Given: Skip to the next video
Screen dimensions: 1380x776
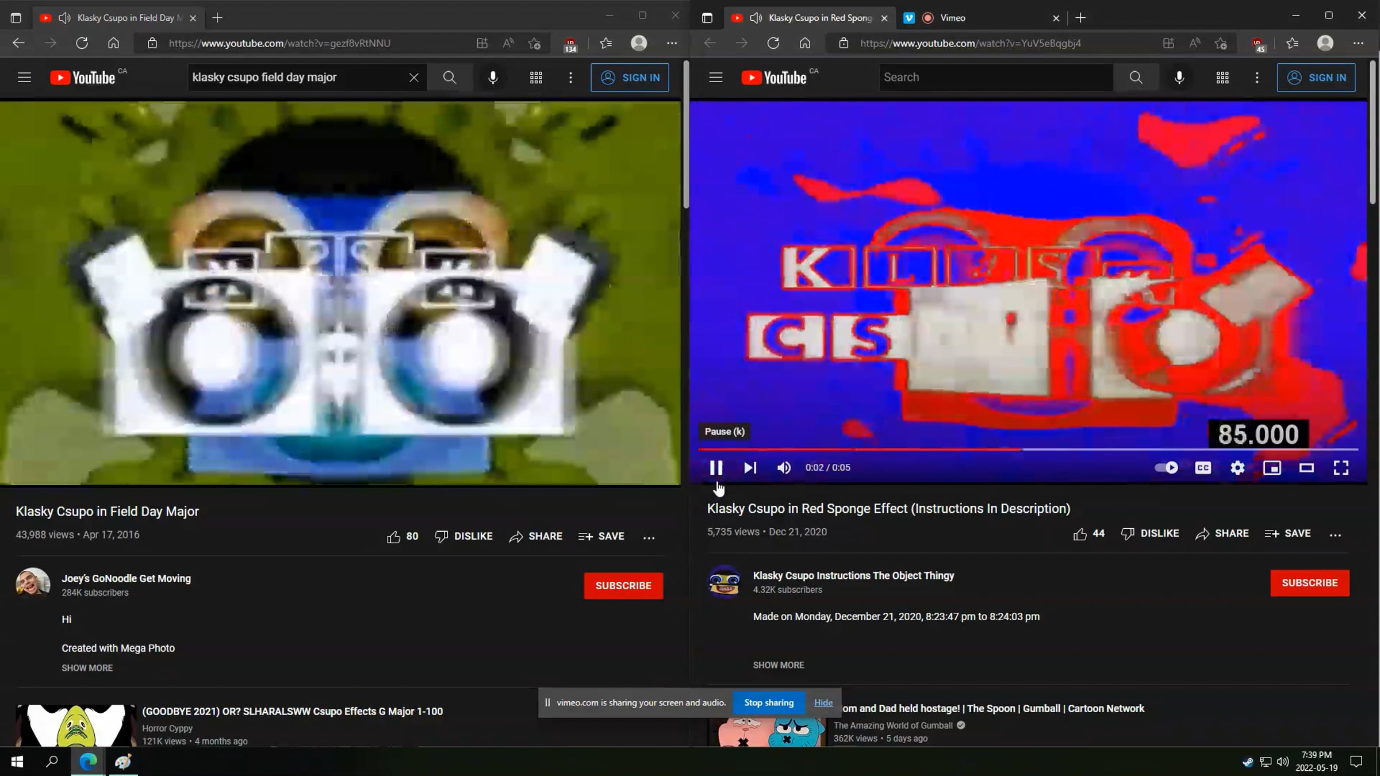Looking at the screenshot, I should 750,468.
